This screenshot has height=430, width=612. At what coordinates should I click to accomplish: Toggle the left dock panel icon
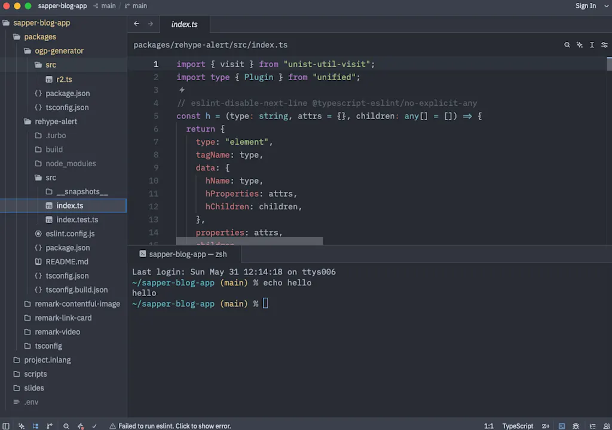pos(6,426)
